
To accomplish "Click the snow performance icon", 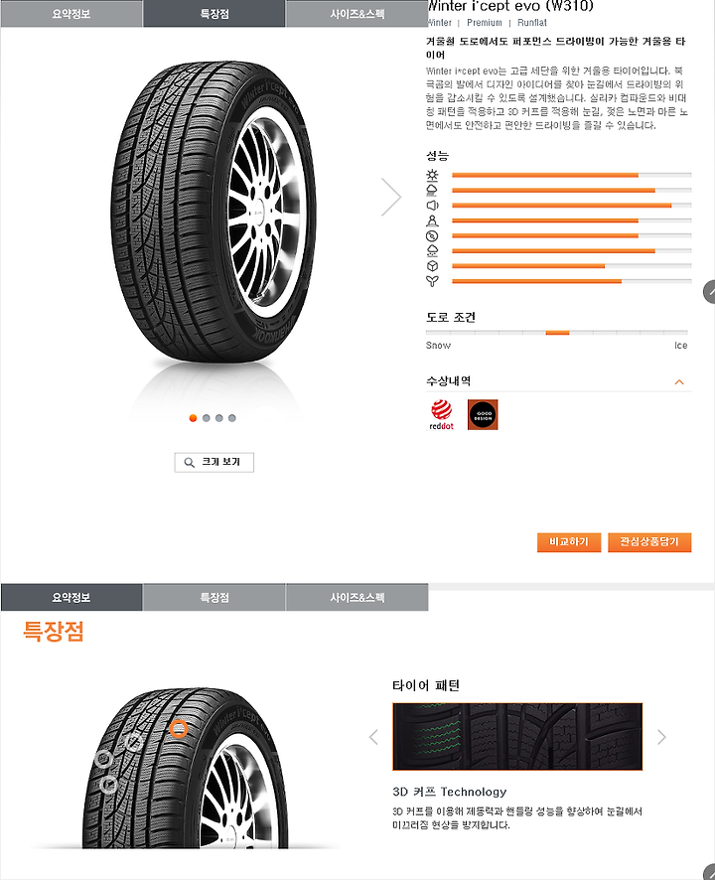I will (x=432, y=251).
